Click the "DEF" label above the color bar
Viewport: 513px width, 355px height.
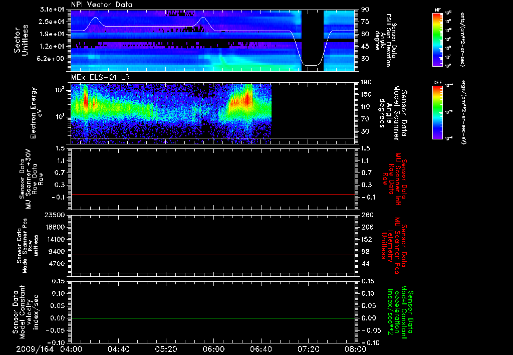coord(437,83)
